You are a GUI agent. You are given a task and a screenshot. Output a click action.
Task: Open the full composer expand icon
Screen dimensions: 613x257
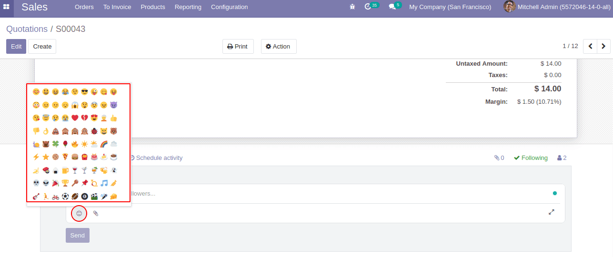[552, 212]
